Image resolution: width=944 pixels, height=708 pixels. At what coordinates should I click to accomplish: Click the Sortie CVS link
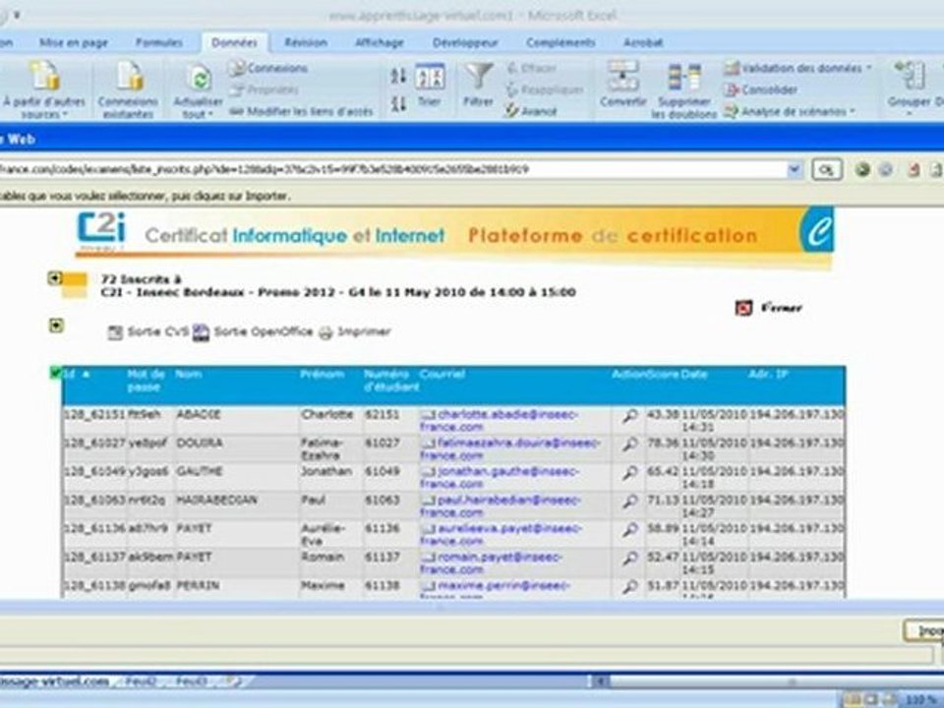[148, 331]
